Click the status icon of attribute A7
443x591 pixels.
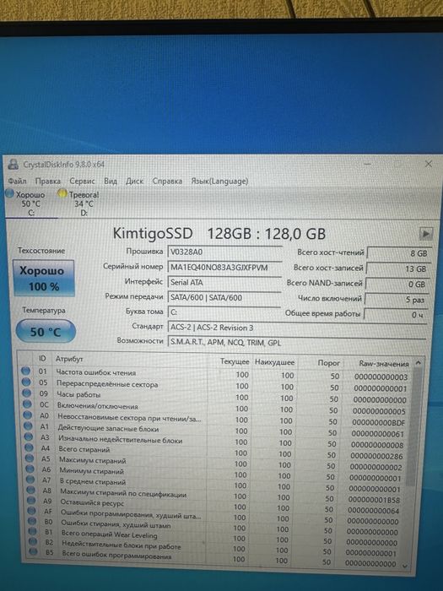[x=30, y=479]
